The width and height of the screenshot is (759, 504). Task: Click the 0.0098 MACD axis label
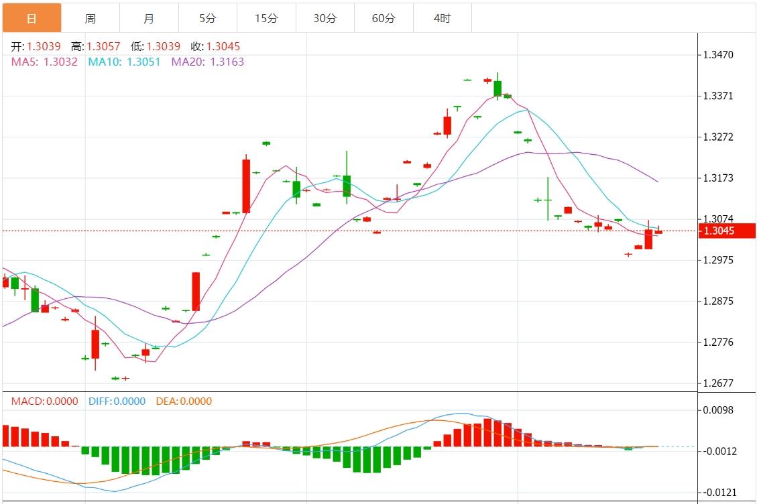(x=718, y=410)
